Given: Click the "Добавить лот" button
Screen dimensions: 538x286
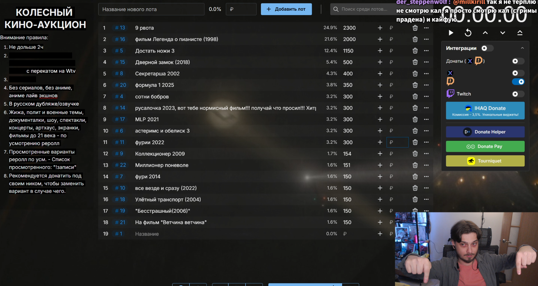Looking at the screenshot, I should pos(286,9).
